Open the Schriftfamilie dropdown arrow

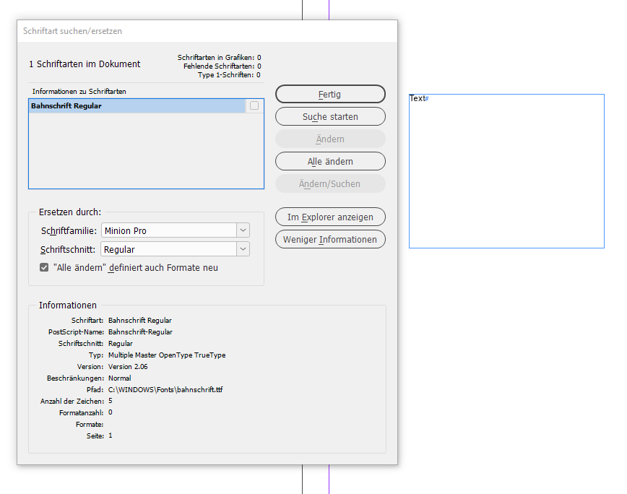243,230
